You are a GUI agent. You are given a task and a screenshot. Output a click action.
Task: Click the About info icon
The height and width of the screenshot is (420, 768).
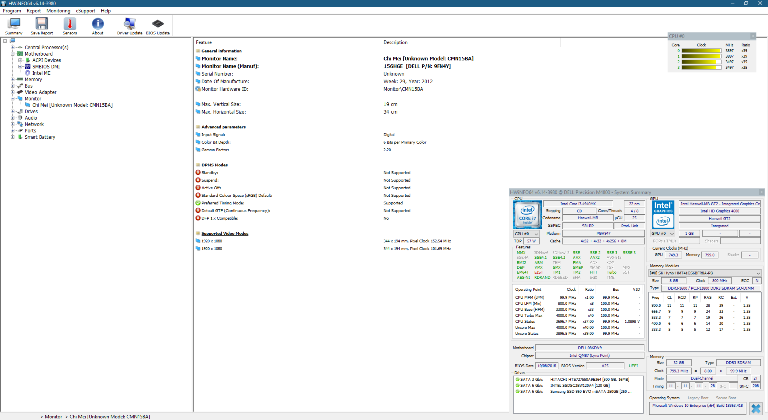[x=98, y=26]
